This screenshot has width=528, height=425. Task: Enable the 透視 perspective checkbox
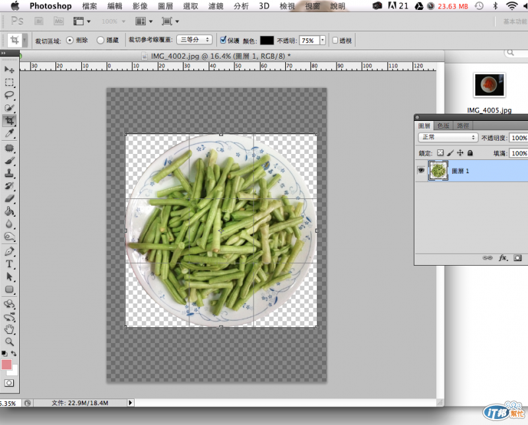pyautogui.click(x=335, y=40)
